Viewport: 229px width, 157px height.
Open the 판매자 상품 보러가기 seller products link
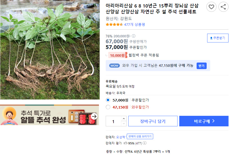(140, 136)
